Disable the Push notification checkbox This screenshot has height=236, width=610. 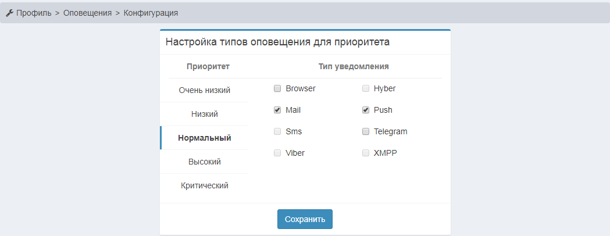point(366,110)
